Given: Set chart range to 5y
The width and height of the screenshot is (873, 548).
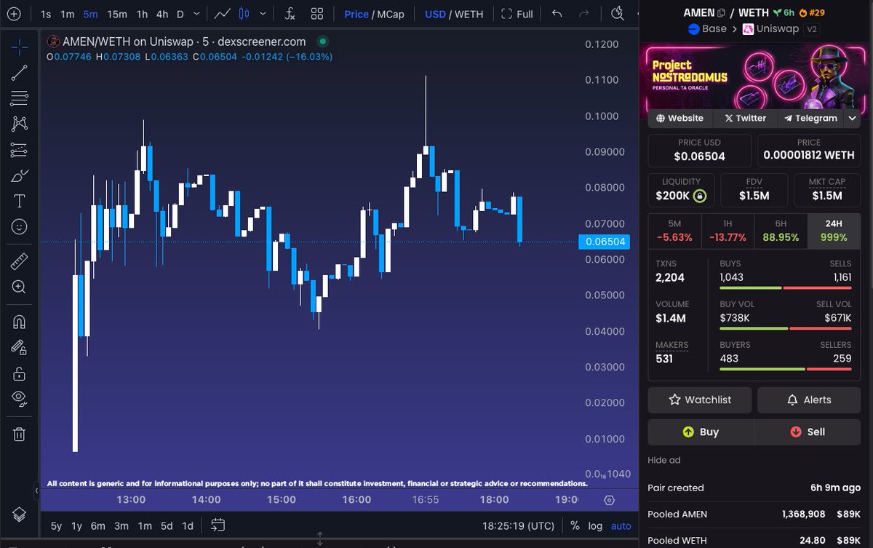Looking at the screenshot, I should [56, 525].
